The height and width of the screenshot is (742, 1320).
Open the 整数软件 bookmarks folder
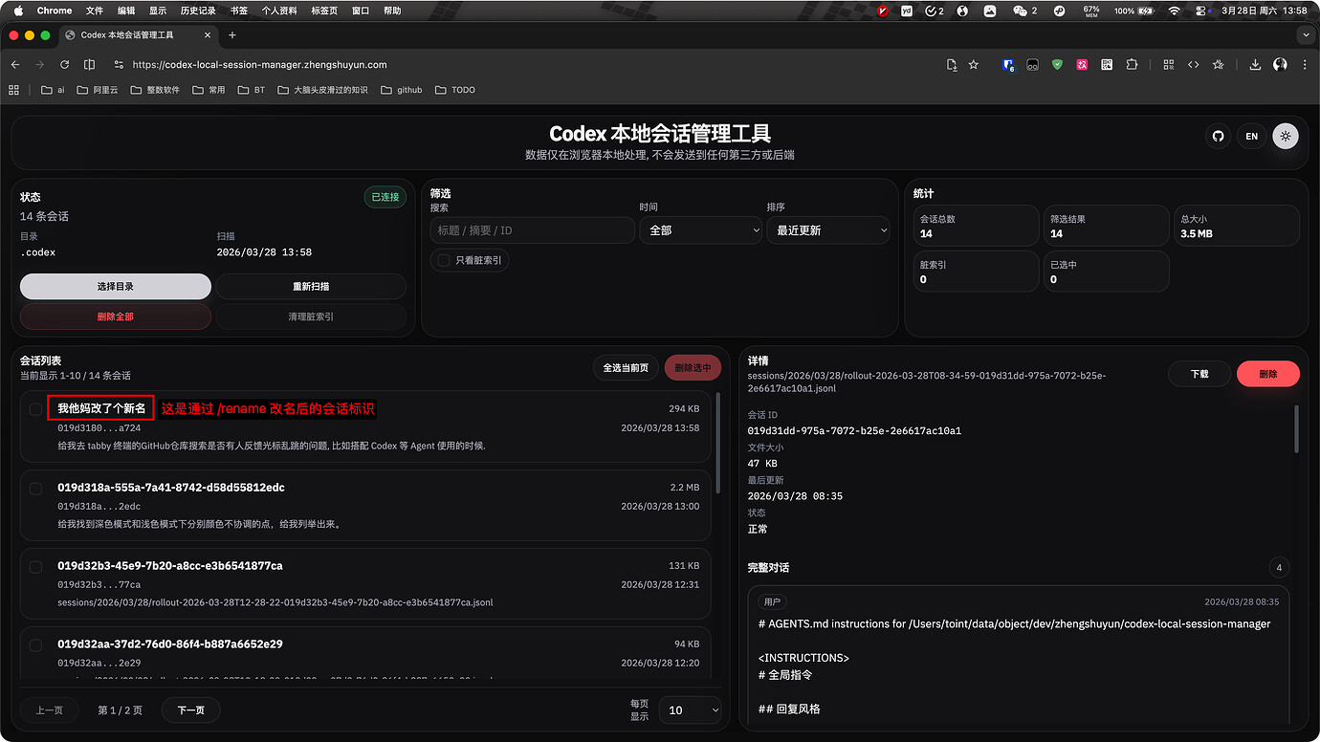click(x=154, y=90)
